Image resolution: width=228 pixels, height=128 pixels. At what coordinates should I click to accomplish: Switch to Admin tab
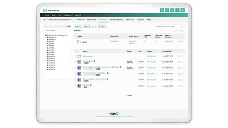(x=149, y=20)
